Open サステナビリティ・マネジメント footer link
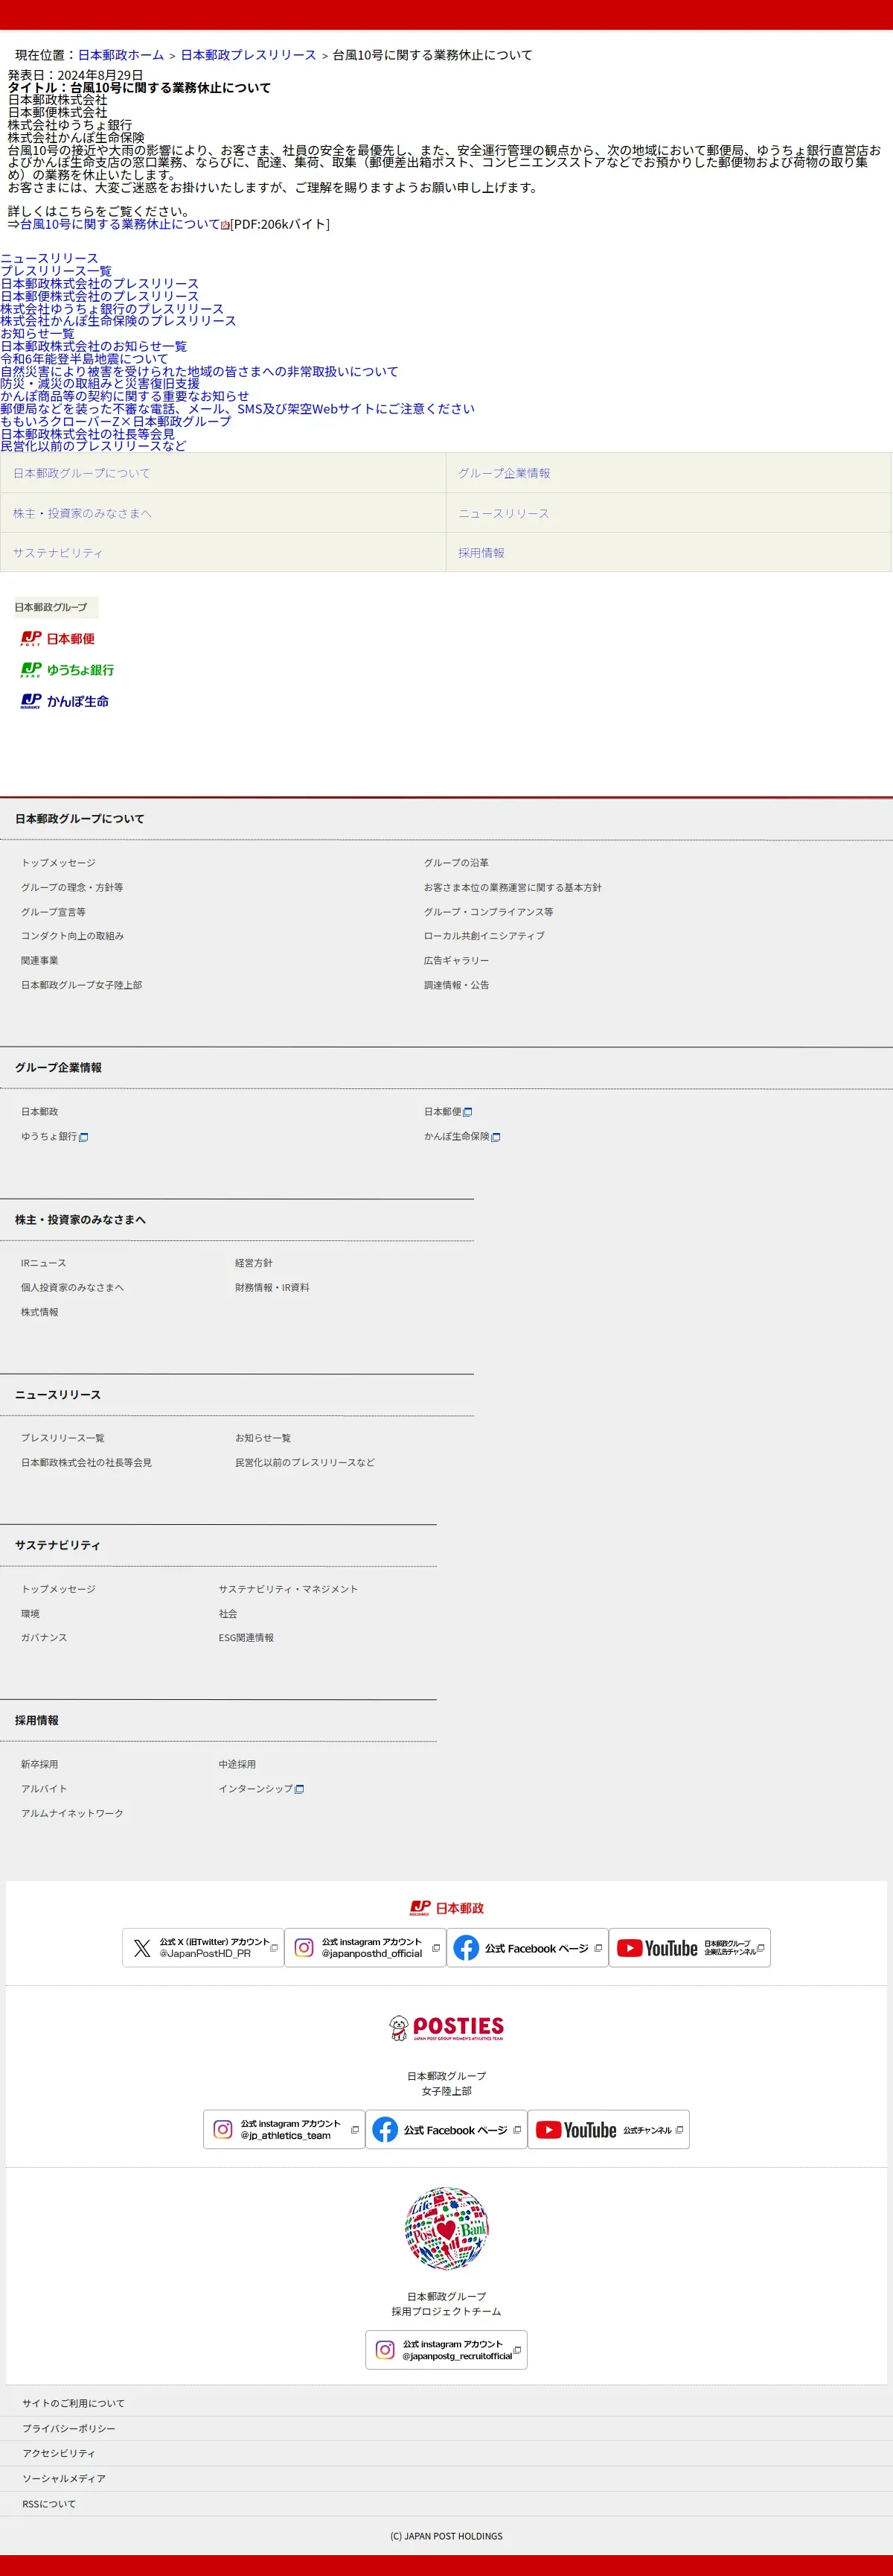 click(289, 1589)
